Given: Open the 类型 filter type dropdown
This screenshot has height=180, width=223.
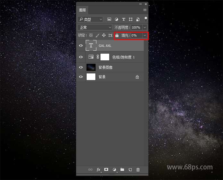Looking at the screenshot, I should (x=90, y=20).
